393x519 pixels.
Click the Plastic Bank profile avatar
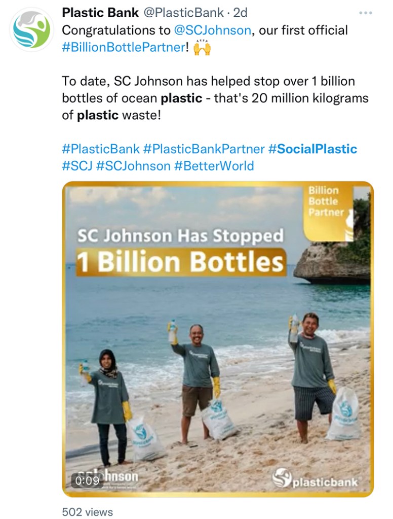32,30
